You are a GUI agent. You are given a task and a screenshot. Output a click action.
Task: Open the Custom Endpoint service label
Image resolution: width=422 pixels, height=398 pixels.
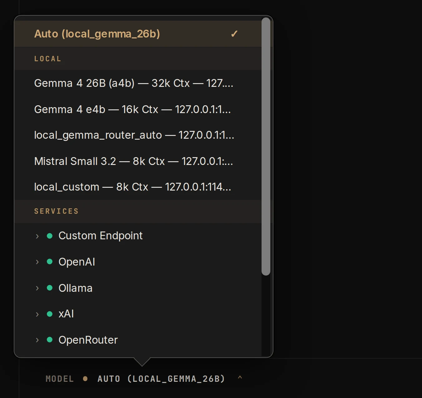click(101, 236)
